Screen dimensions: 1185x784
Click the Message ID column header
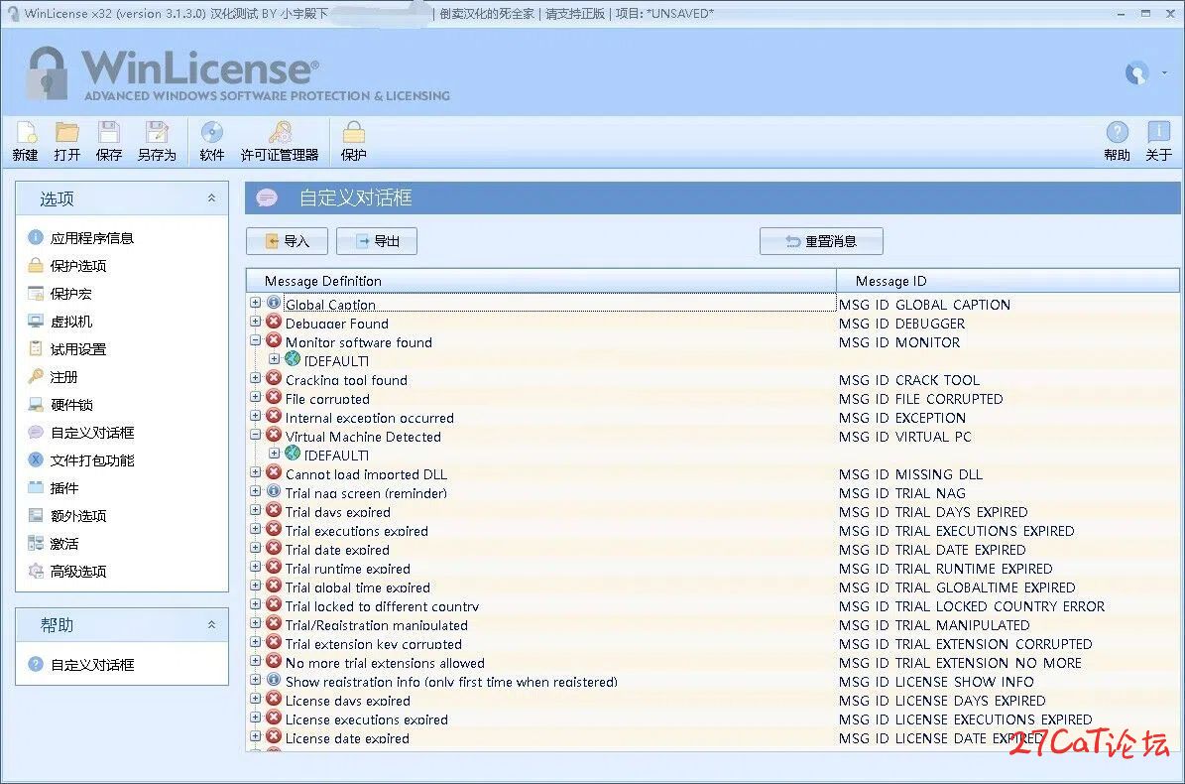(x=1007, y=281)
